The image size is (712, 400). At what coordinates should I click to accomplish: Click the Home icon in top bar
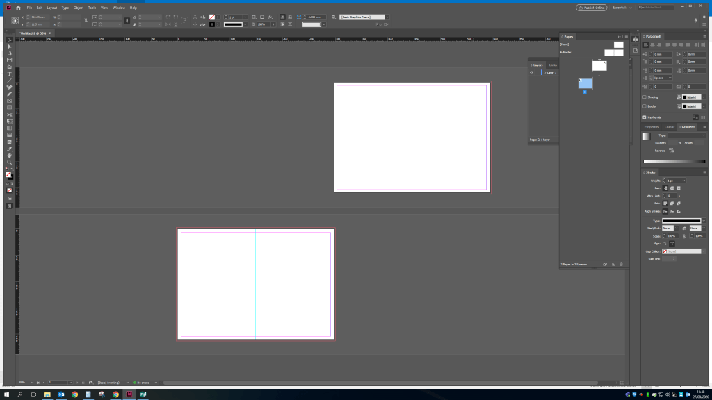[x=18, y=8]
